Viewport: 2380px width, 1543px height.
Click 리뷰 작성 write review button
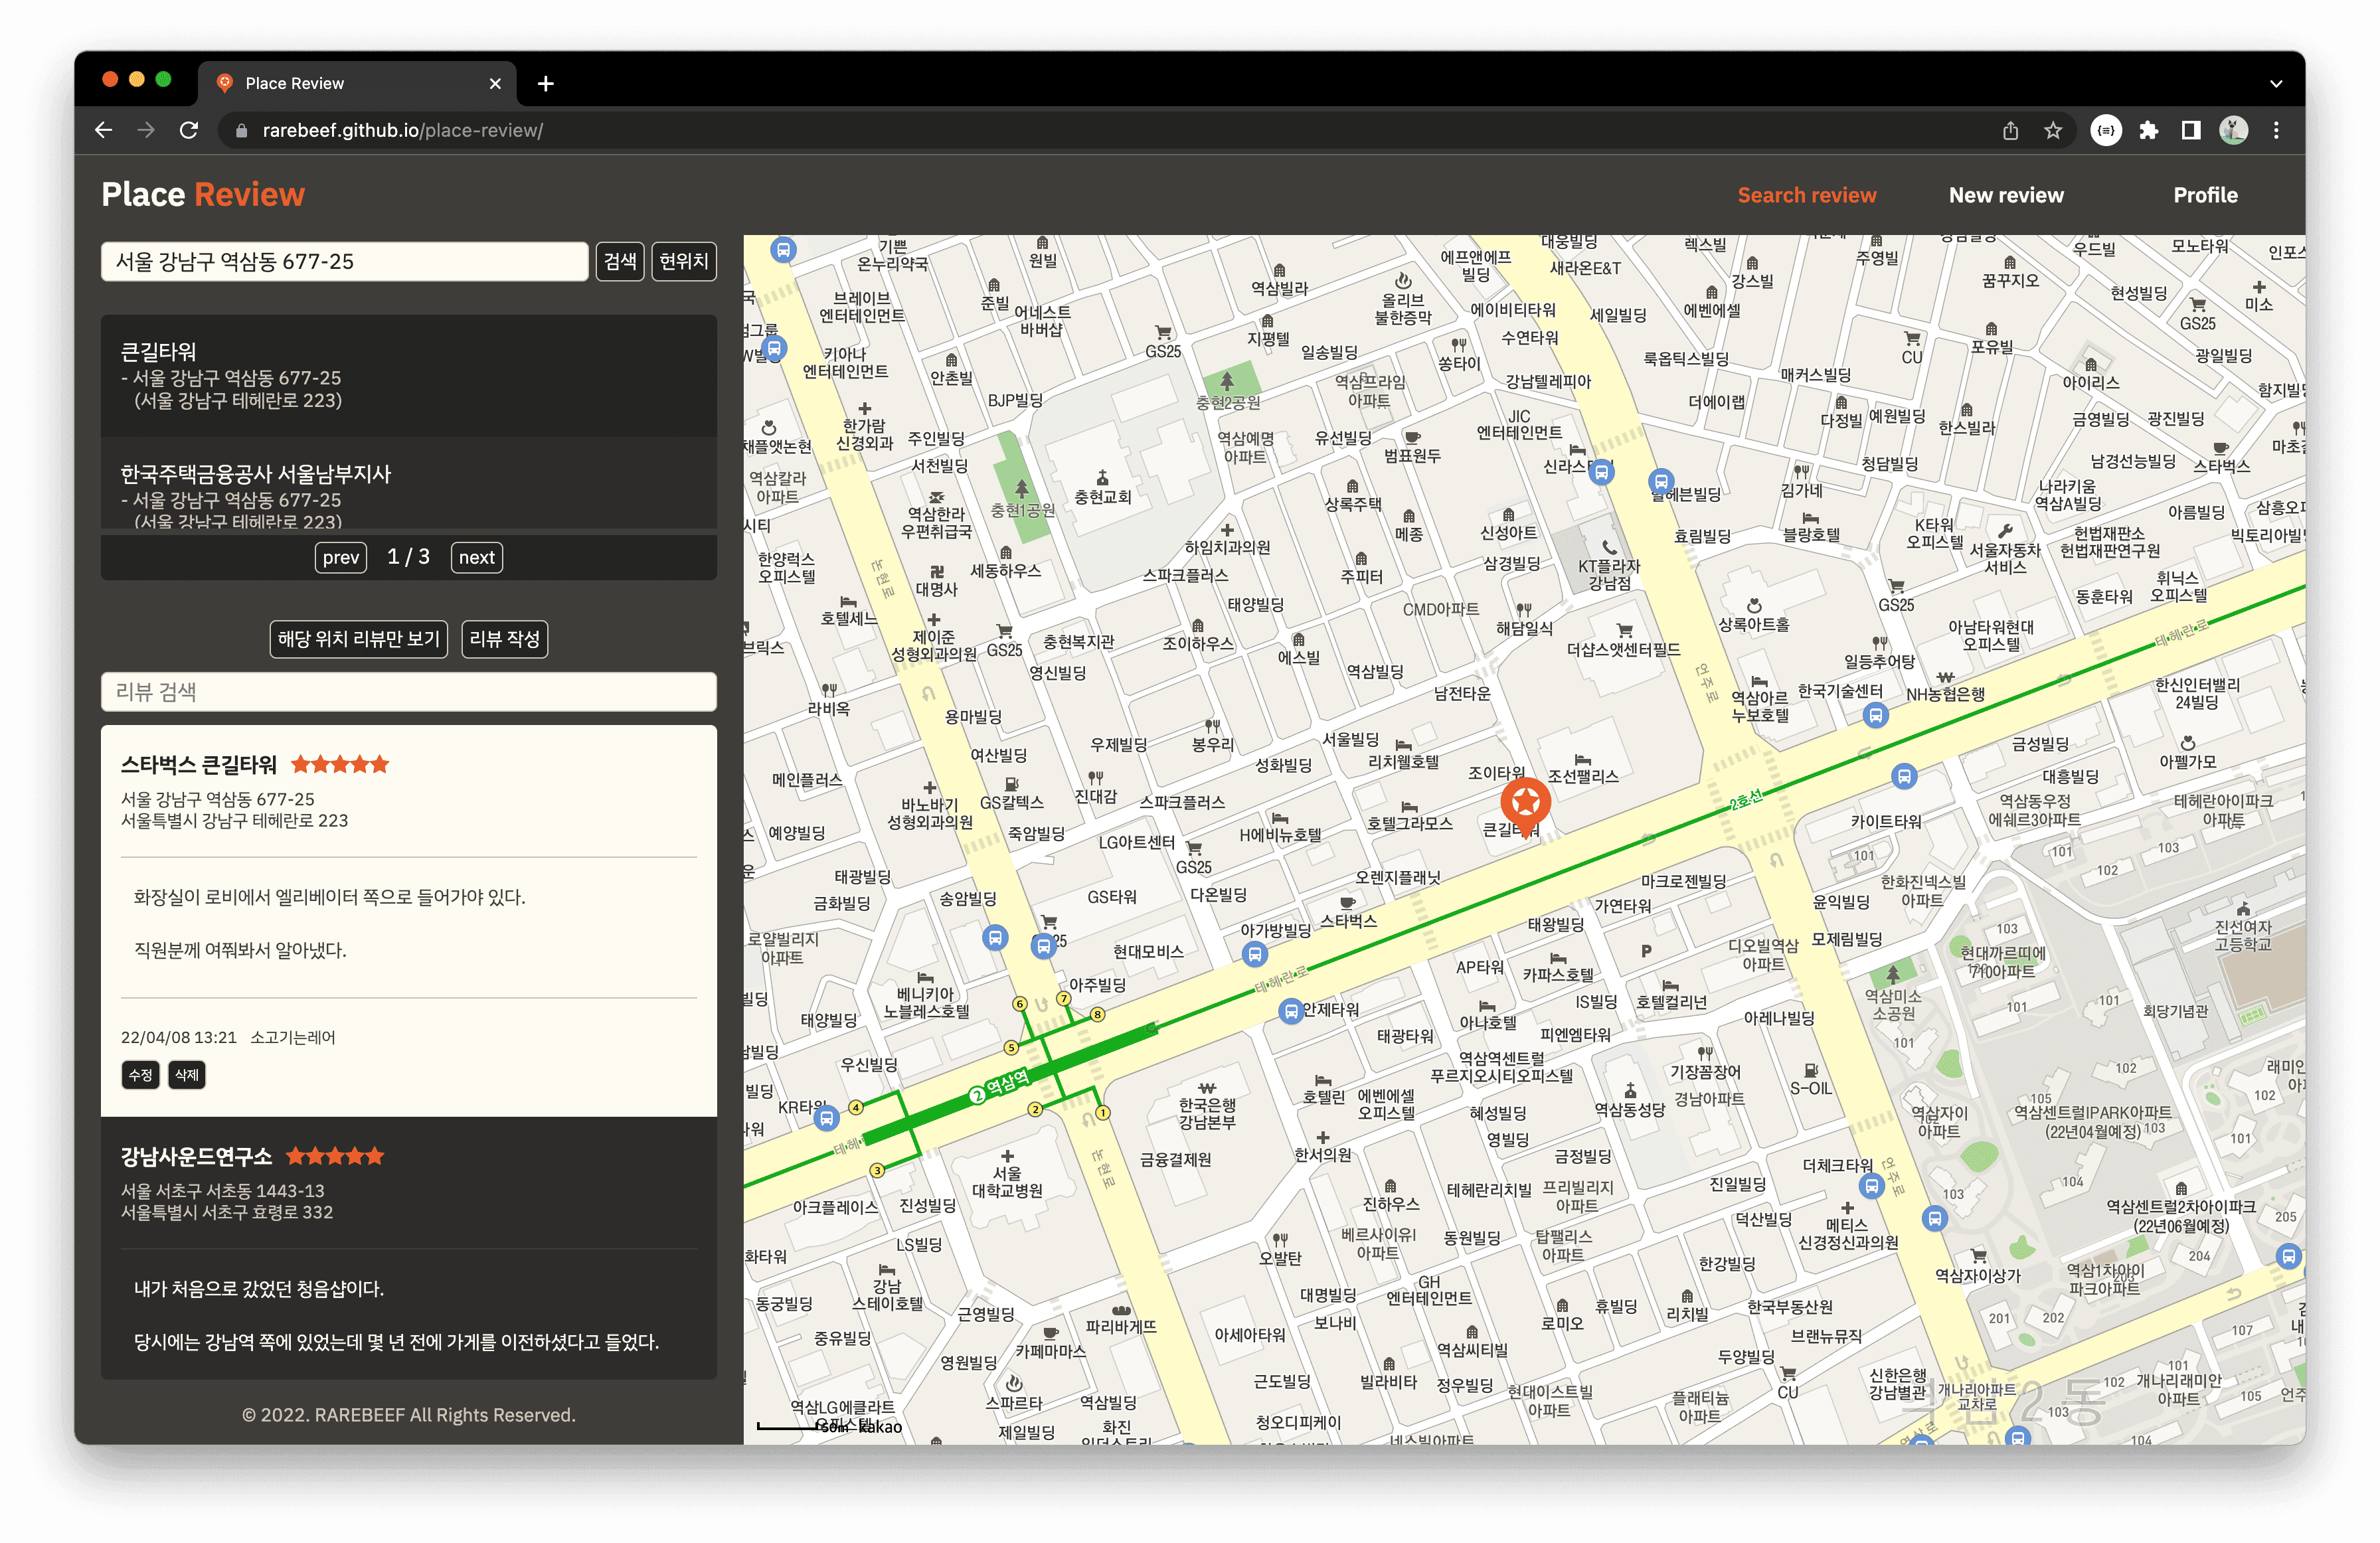coord(504,639)
